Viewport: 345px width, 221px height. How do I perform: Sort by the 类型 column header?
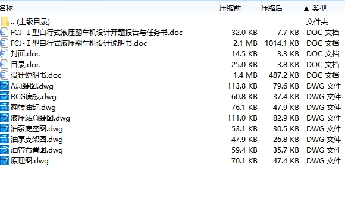319,8
